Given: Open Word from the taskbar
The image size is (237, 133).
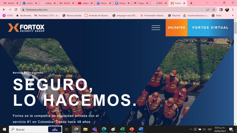Looking at the screenshot, I should coord(141,129).
